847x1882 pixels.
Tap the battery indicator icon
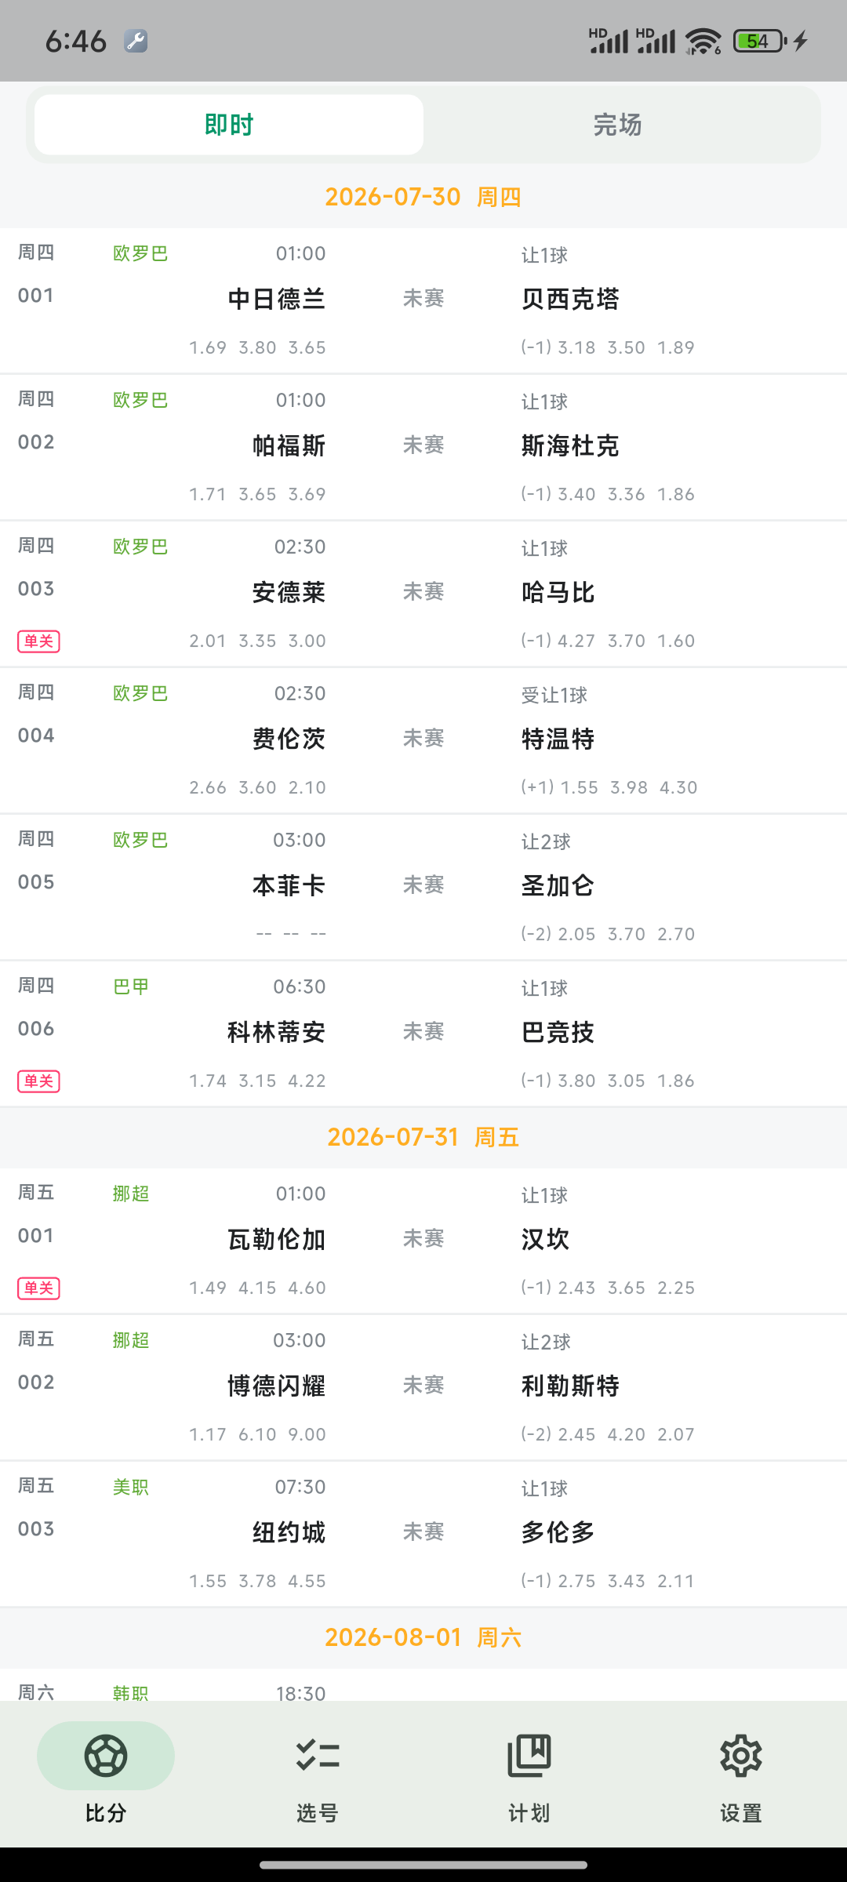(x=759, y=41)
